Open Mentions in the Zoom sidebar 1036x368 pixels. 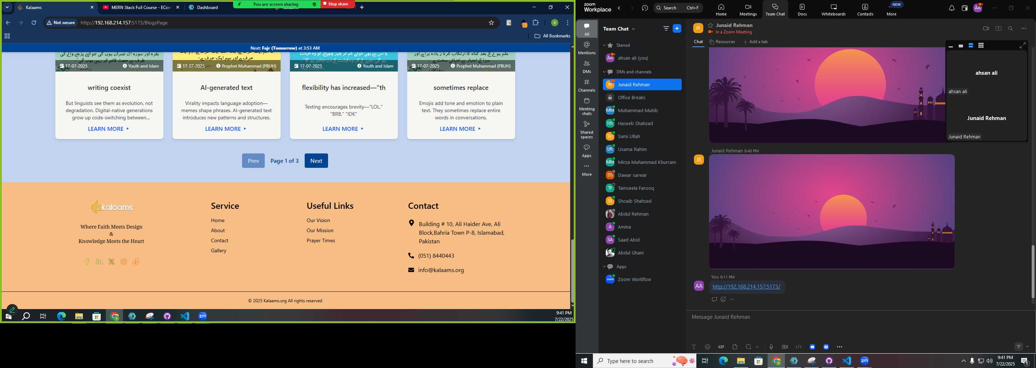point(587,48)
